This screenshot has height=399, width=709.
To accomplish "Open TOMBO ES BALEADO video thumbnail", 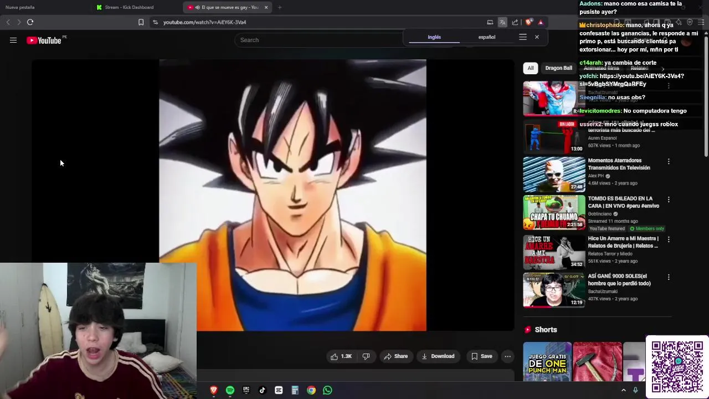I will pos(554,212).
